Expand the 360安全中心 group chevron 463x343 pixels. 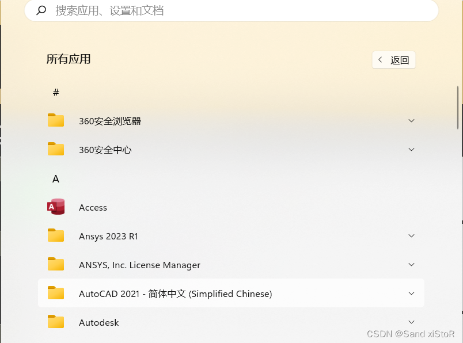[411, 150]
